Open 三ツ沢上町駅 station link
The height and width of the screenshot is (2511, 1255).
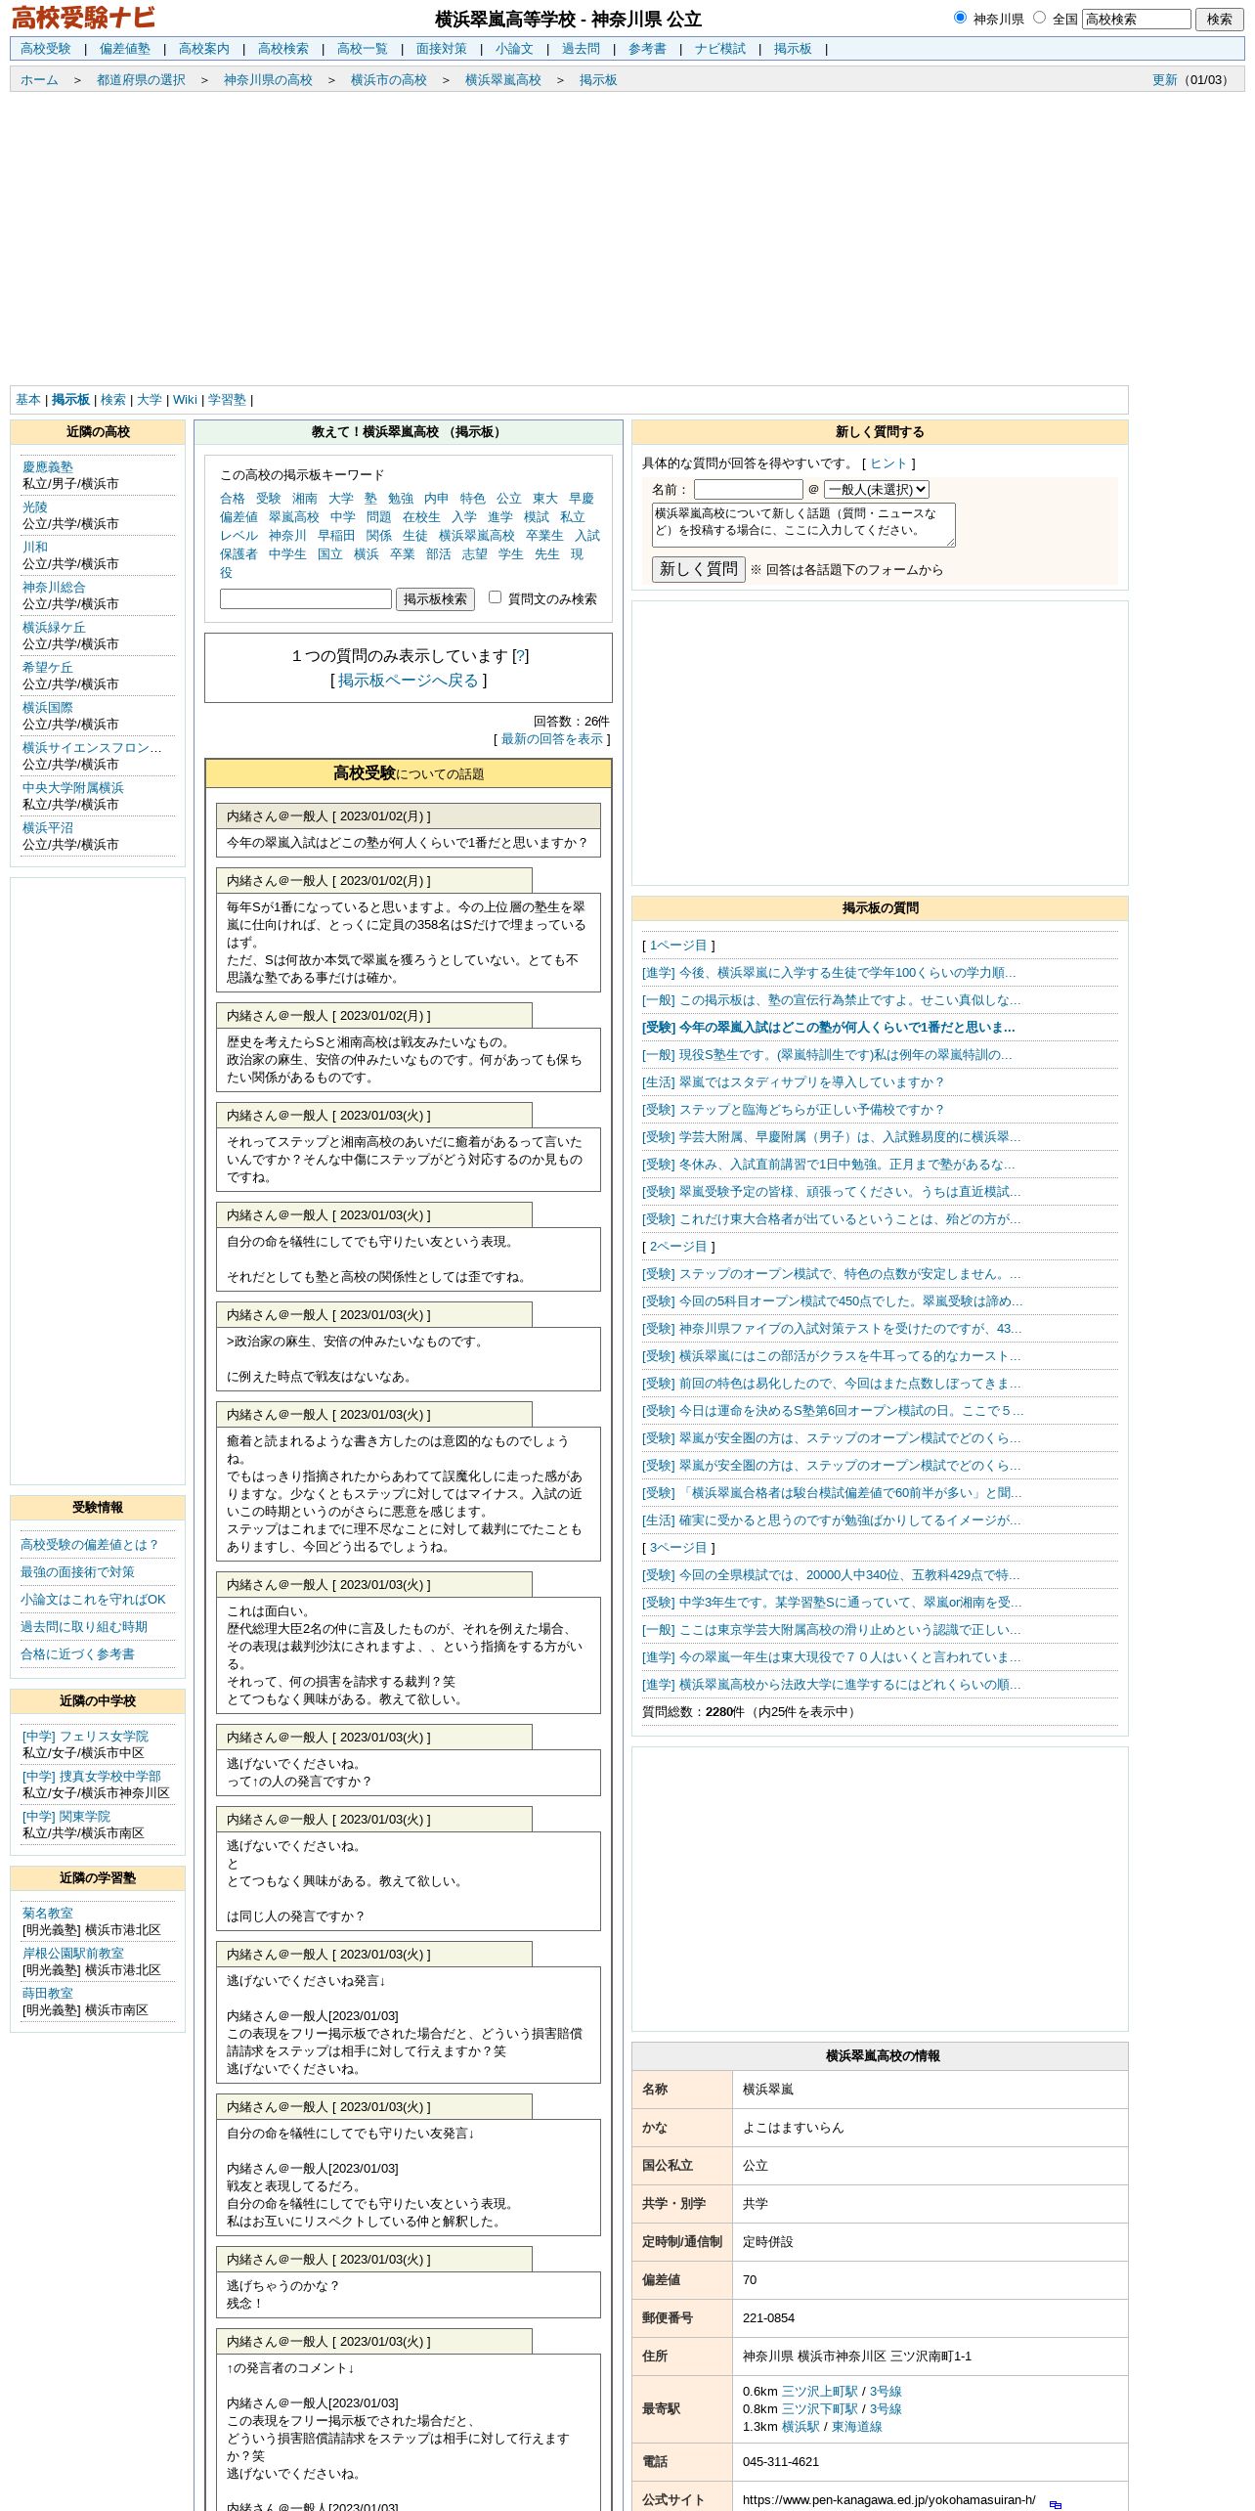tap(819, 2392)
